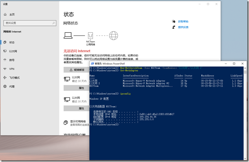Click the 疑难解答 troubleshoot button

77,70
